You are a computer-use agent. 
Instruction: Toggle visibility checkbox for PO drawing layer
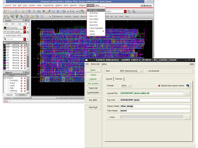pyautogui.click(x=22, y=50)
